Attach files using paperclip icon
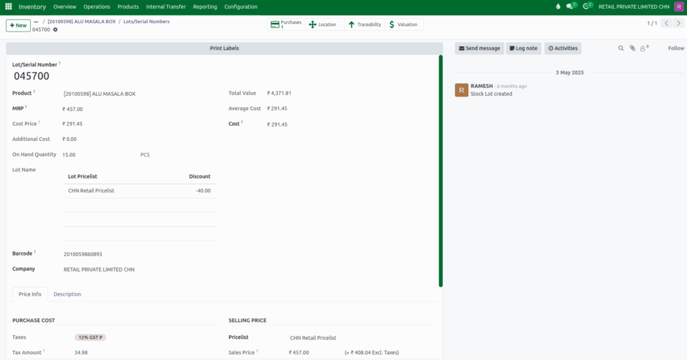This screenshot has width=687, height=360. [x=632, y=48]
